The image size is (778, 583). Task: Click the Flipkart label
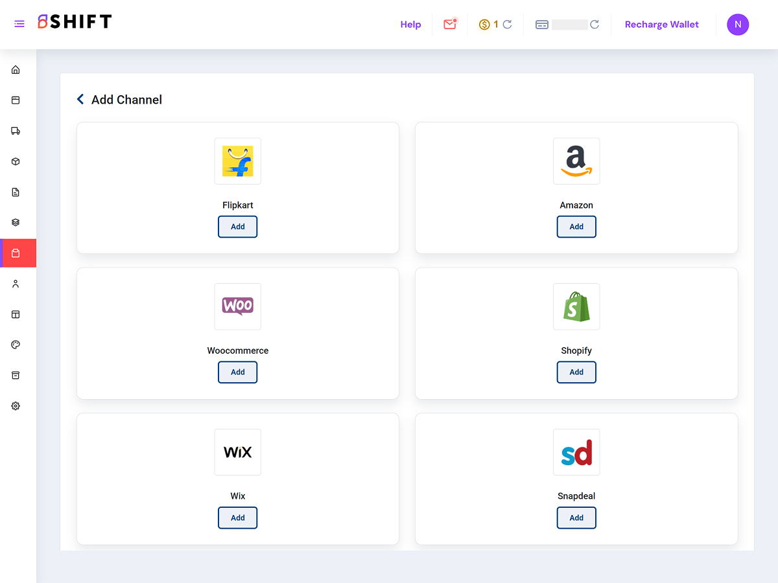pyautogui.click(x=238, y=205)
